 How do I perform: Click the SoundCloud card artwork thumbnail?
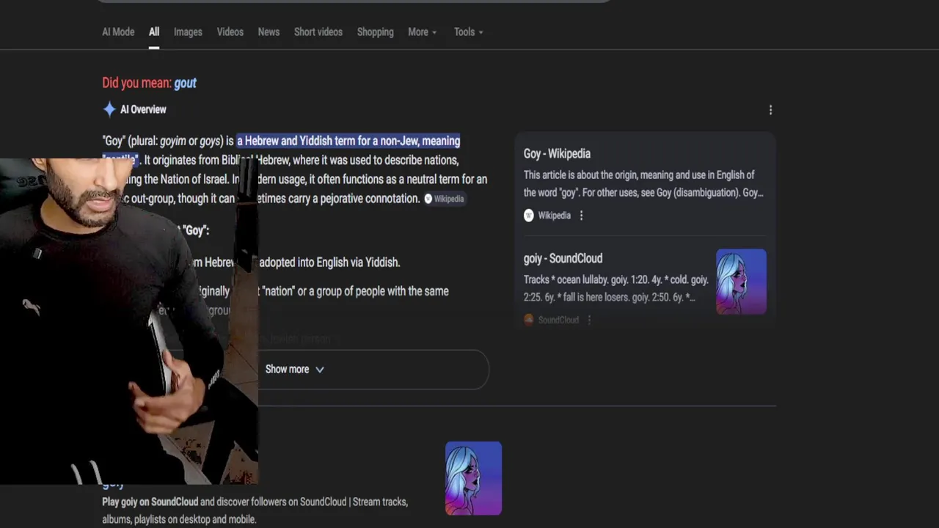click(x=741, y=282)
